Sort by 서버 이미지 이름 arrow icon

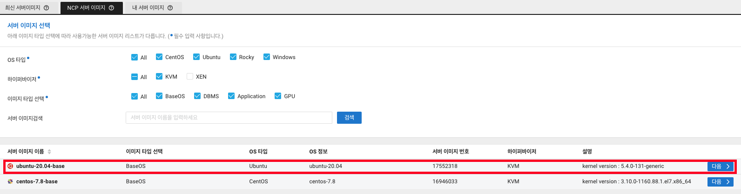pos(49,152)
